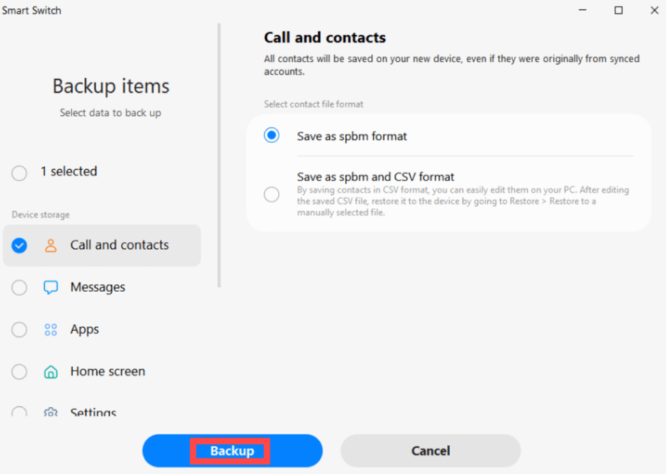
Task: Select the Home screen list entry
Action: coord(102,371)
